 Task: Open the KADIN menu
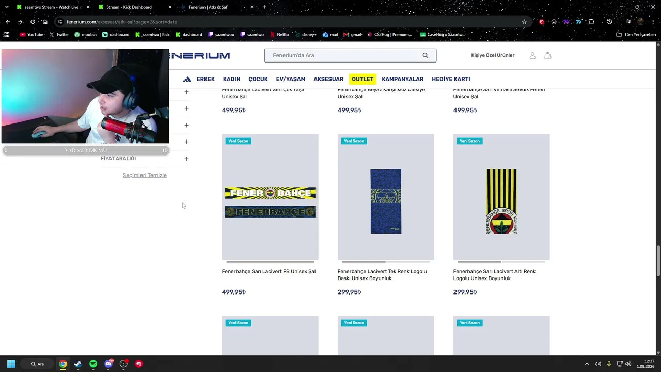pyautogui.click(x=231, y=79)
